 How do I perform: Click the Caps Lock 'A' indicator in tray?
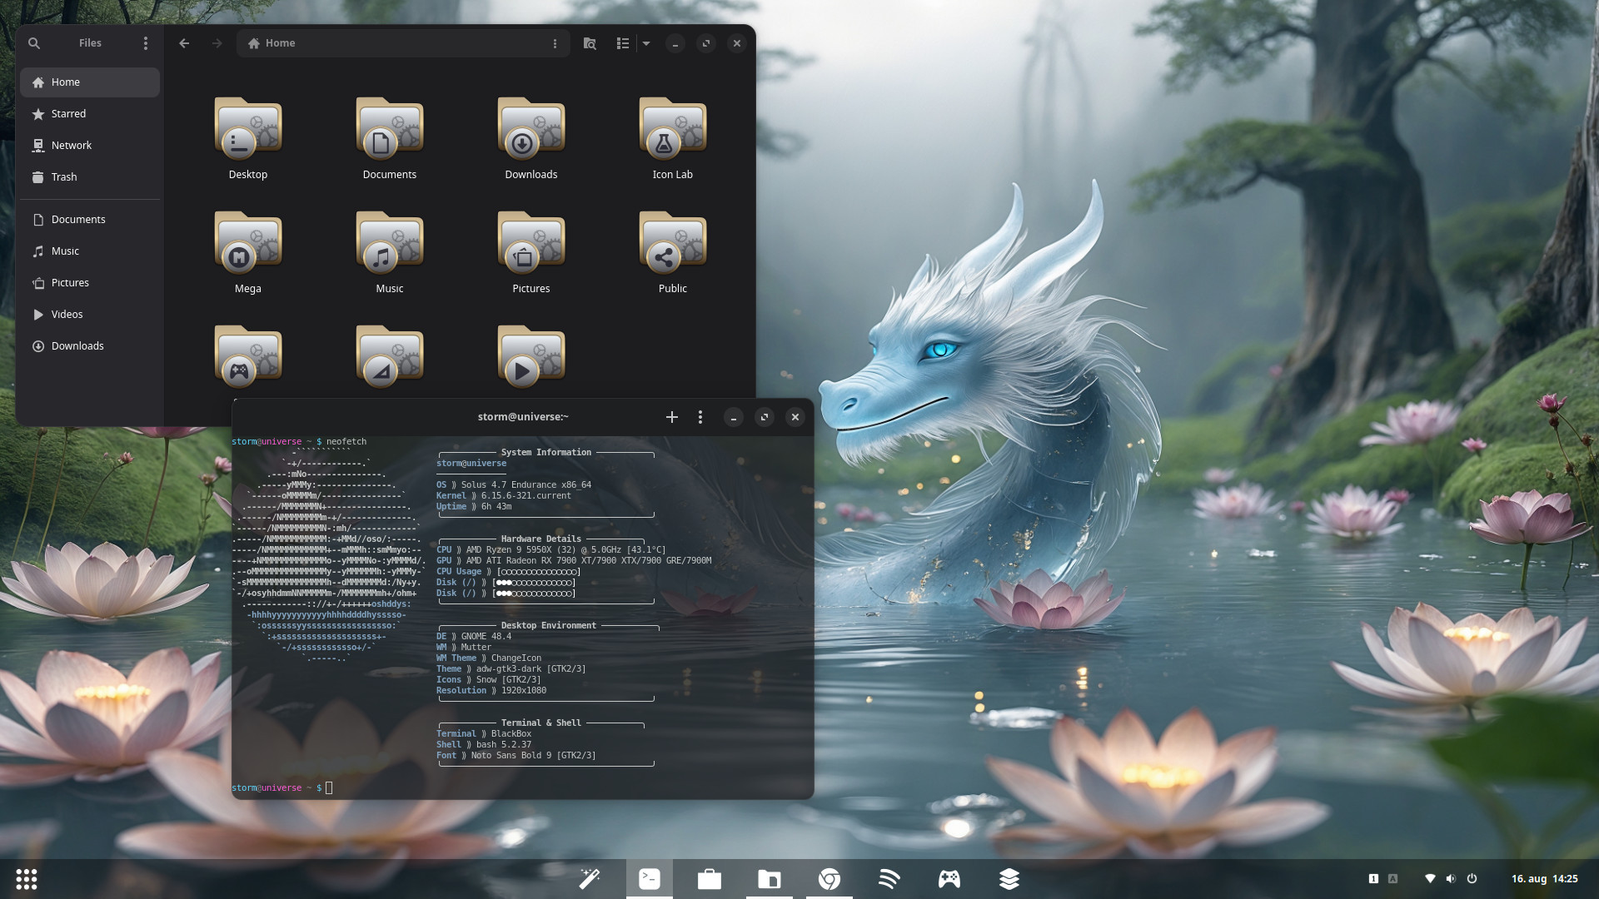point(1392,879)
